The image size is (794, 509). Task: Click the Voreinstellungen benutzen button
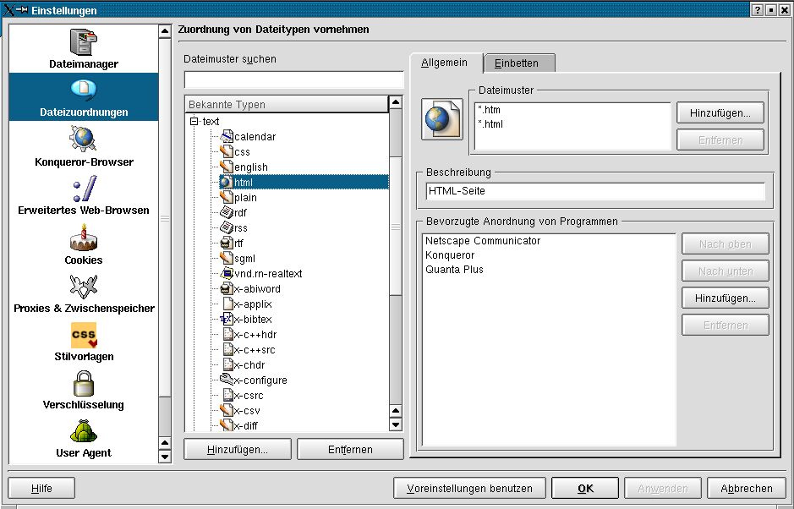coord(469,488)
